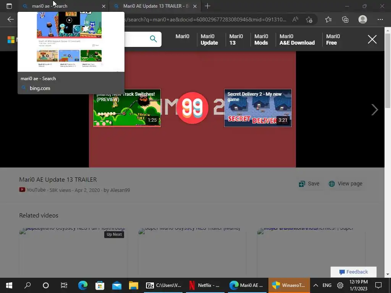
Task: Close the video viewer with X button
Action: point(372,39)
